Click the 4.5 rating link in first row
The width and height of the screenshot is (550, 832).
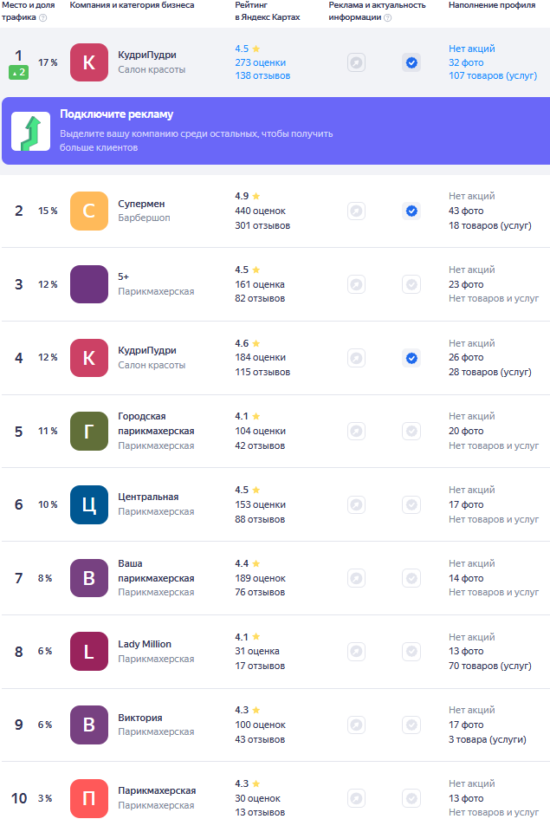point(247,49)
